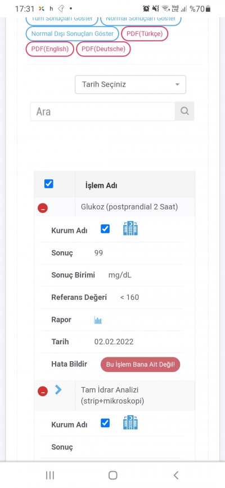Report error with Bu İşlem Bana Ait Değil!
Image resolution: width=225 pixels, height=488 pixels.
tap(141, 365)
